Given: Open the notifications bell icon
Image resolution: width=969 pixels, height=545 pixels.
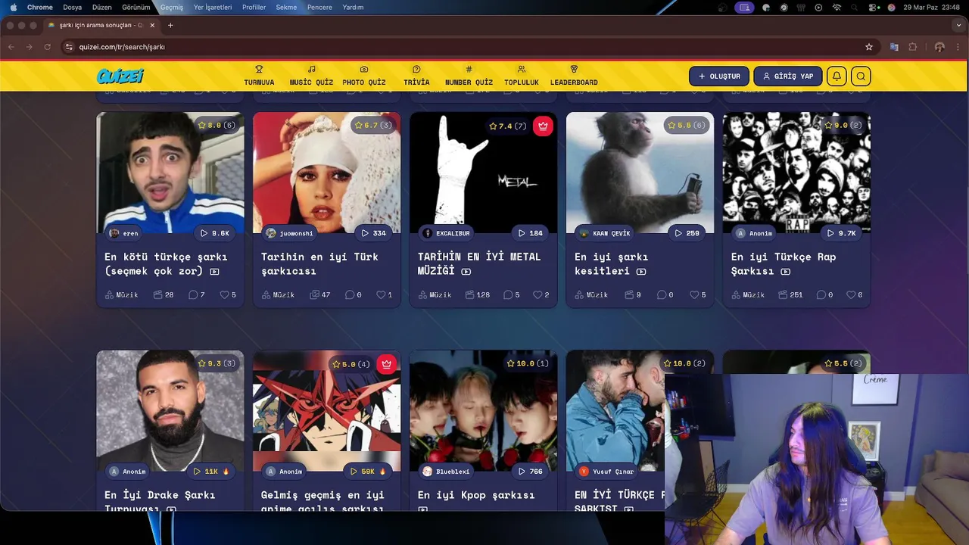Looking at the screenshot, I should click(x=837, y=76).
